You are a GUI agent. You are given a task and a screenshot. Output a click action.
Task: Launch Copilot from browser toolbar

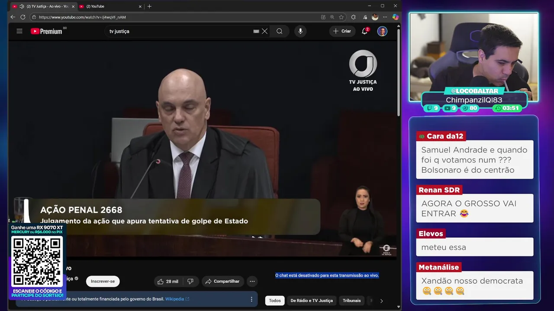[395, 17]
